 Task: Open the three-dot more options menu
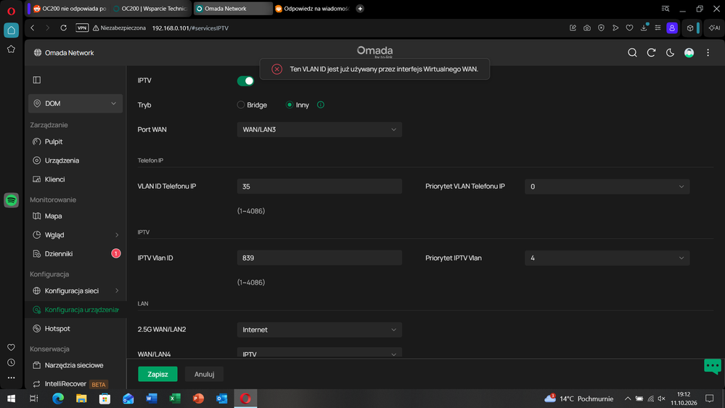pos(708,53)
